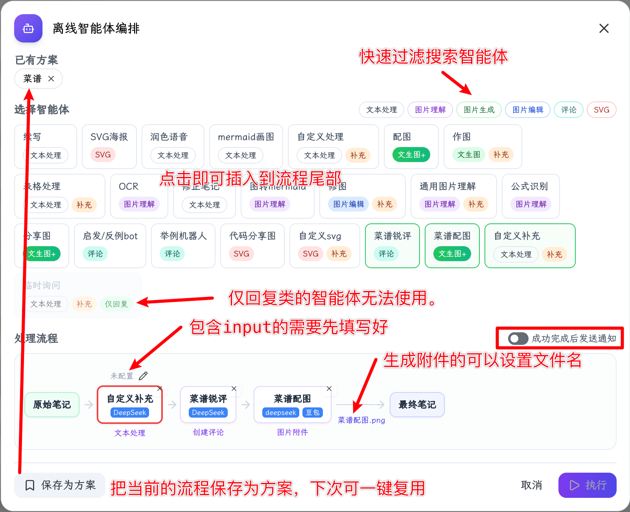The width and height of the screenshot is (630, 512).
Task: Filter agents by 文本处理 tag
Action: pos(381,110)
